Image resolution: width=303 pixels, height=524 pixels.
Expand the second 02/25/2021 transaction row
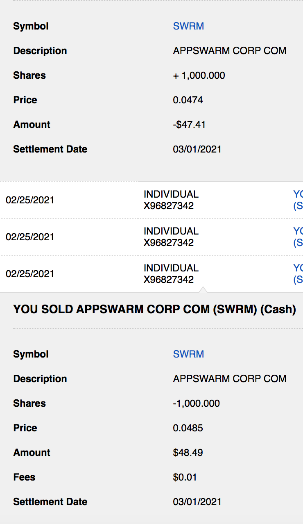pos(29,237)
